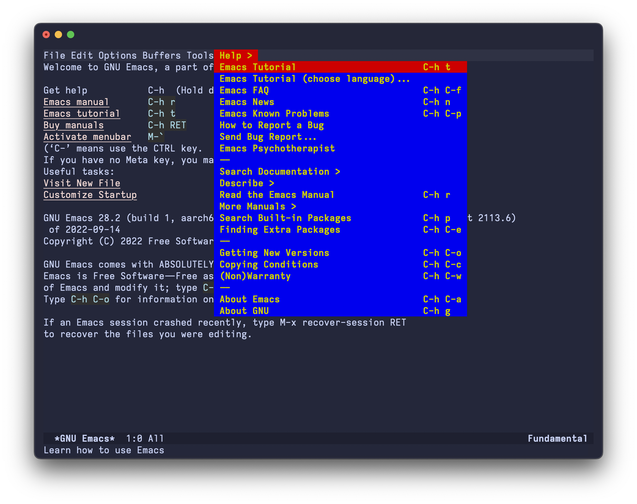Click the red close window button

click(x=46, y=35)
